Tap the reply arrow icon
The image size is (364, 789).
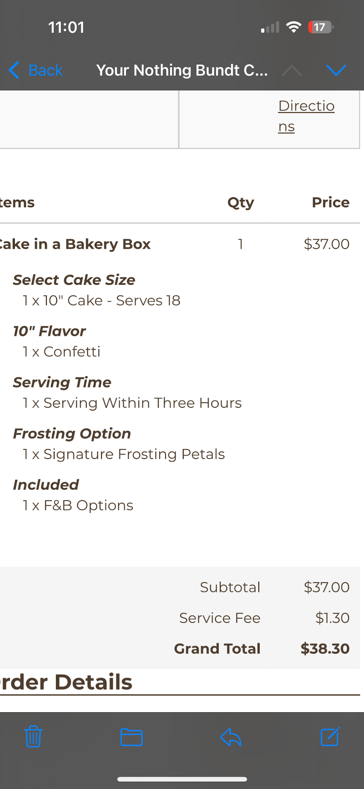click(x=230, y=737)
